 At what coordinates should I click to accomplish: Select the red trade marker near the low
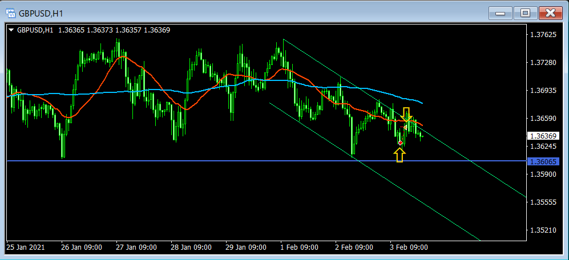[x=400, y=143]
